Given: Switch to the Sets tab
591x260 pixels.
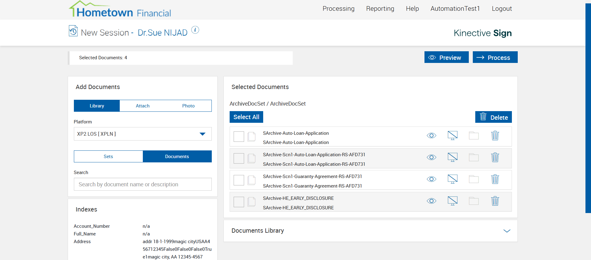Looking at the screenshot, I should pyautogui.click(x=108, y=157).
